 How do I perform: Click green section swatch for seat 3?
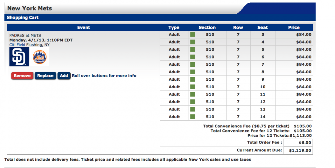click(x=193, y=35)
